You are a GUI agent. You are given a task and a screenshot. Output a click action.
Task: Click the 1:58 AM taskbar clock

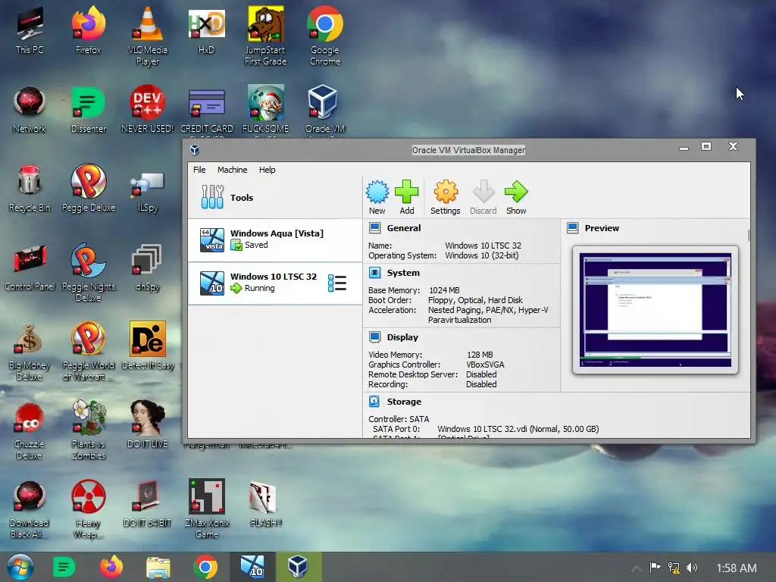737,568
